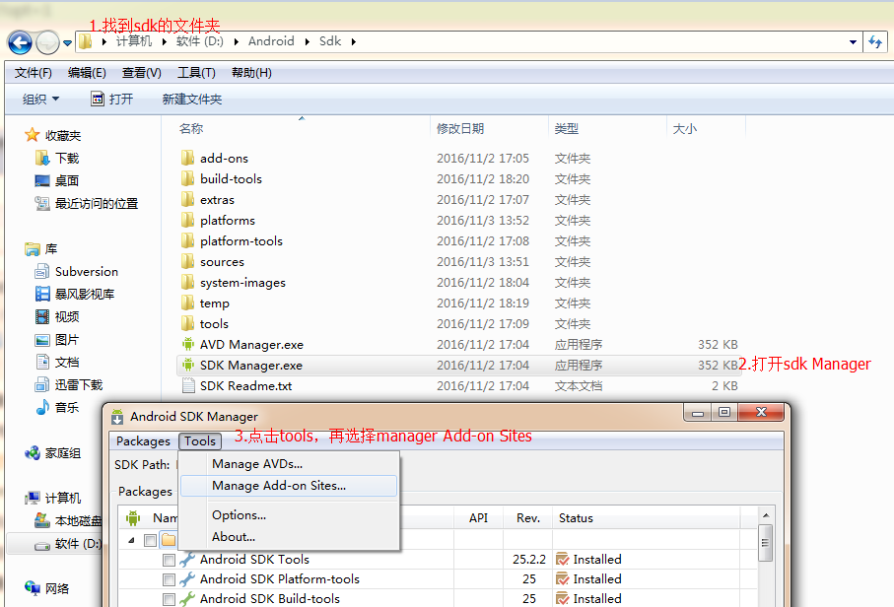Image resolution: width=894 pixels, height=607 pixels.
Task: Expand the arrow after Android in the address bar
Action: pyautogui.click(x=308, y=41)
